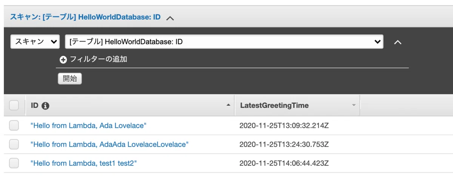453x193 pixels.
Task: Sort by ID column arrow
Action: (x=228, y=105)
